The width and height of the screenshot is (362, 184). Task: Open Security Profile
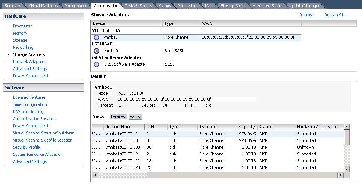(x=26, y=147)
